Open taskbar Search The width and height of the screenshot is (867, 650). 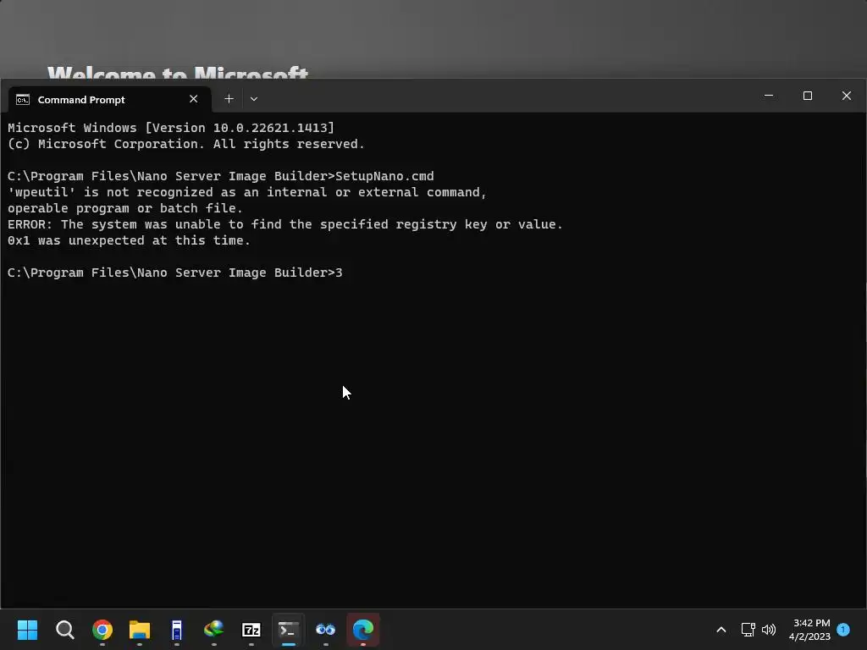(64, 630)
